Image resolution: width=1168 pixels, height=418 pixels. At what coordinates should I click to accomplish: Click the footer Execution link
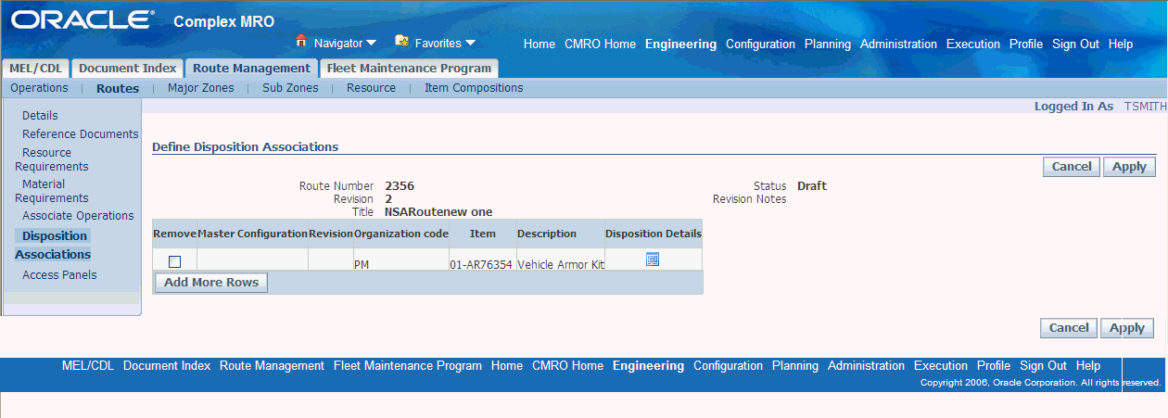click(x=941, y=366)
